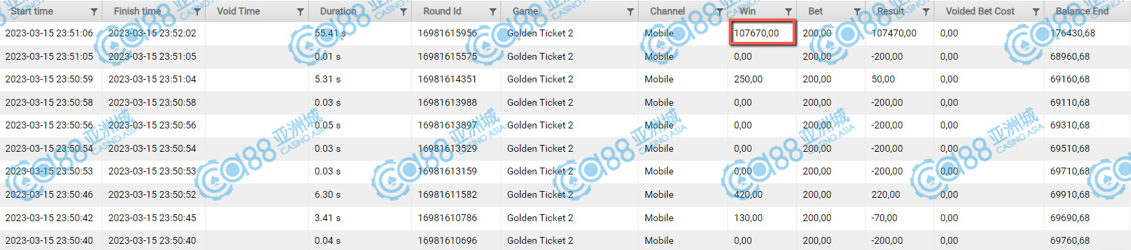Image resolution: width=1131 pixels, height=250 pixels.
Task: Open filter icon on Start time column
Action: [94, 12]
